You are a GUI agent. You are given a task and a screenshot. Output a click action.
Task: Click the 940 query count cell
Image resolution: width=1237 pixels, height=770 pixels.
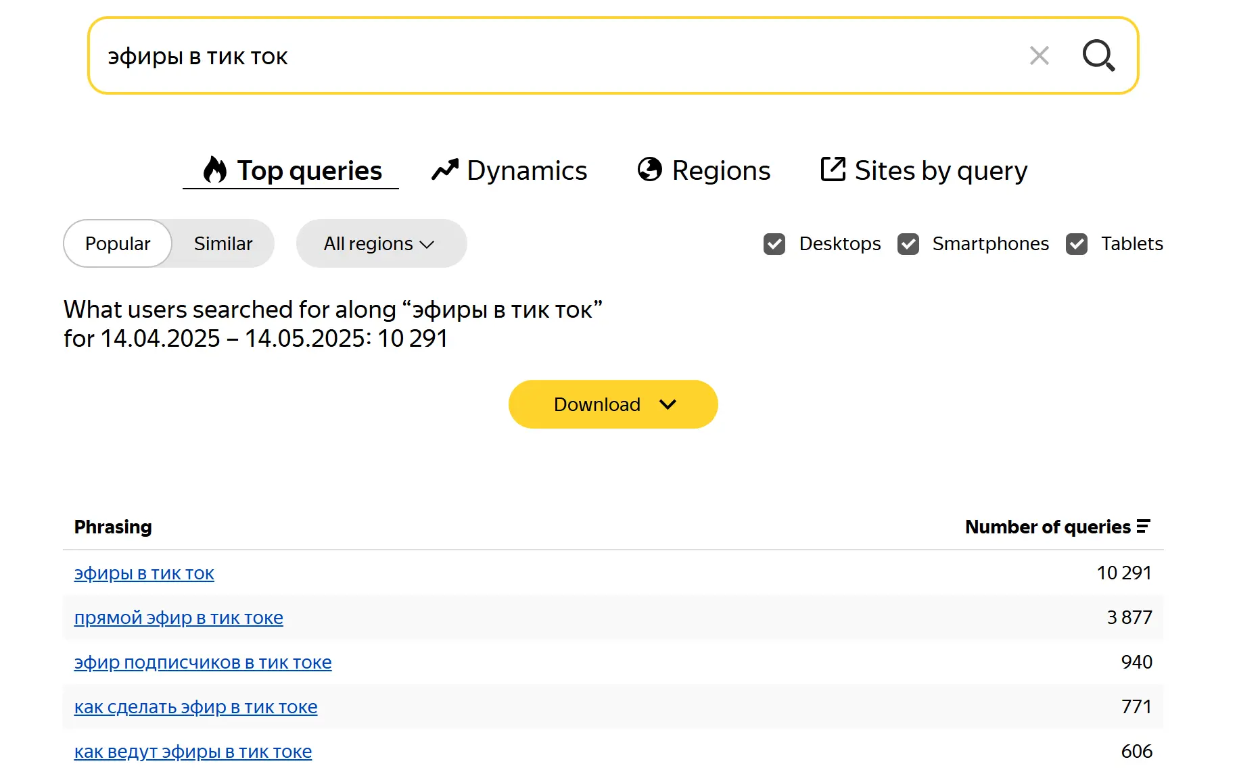coord(1137,662)
